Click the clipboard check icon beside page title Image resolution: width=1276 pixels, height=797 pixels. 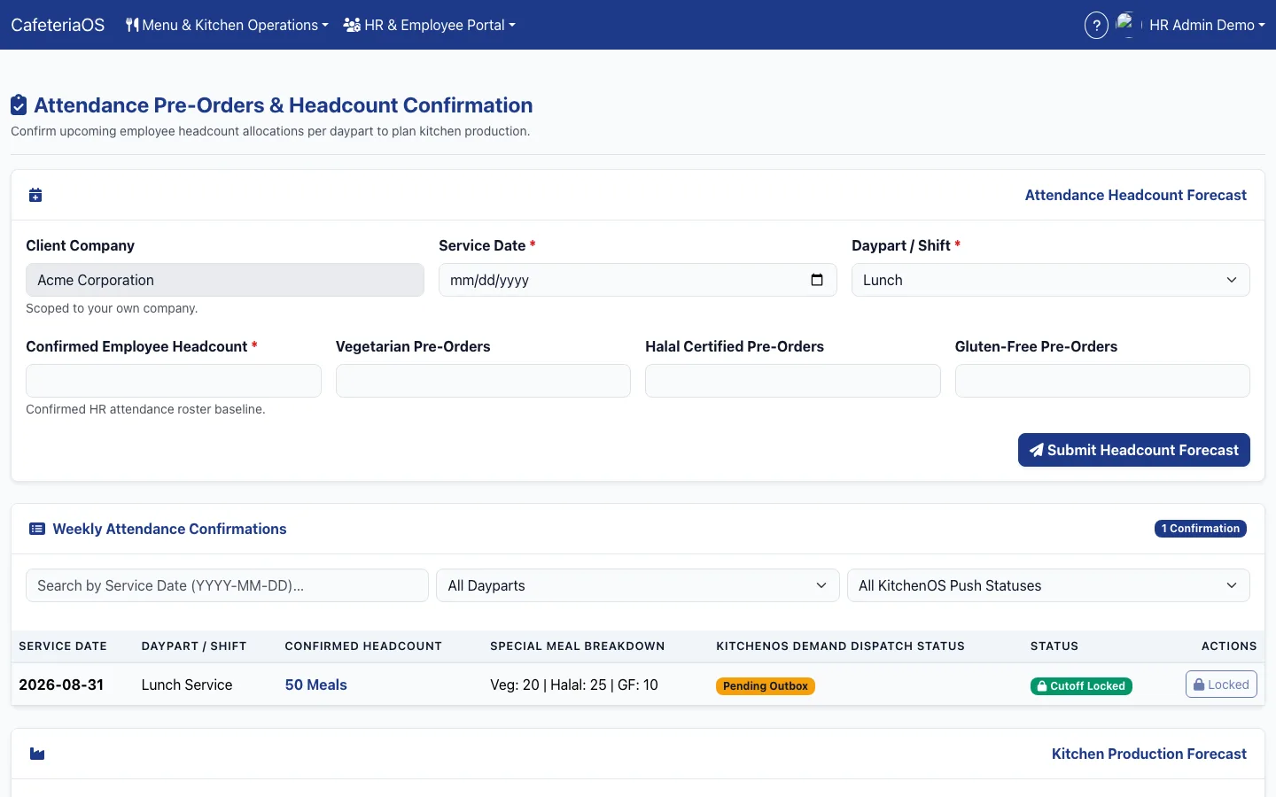(19, 105)
